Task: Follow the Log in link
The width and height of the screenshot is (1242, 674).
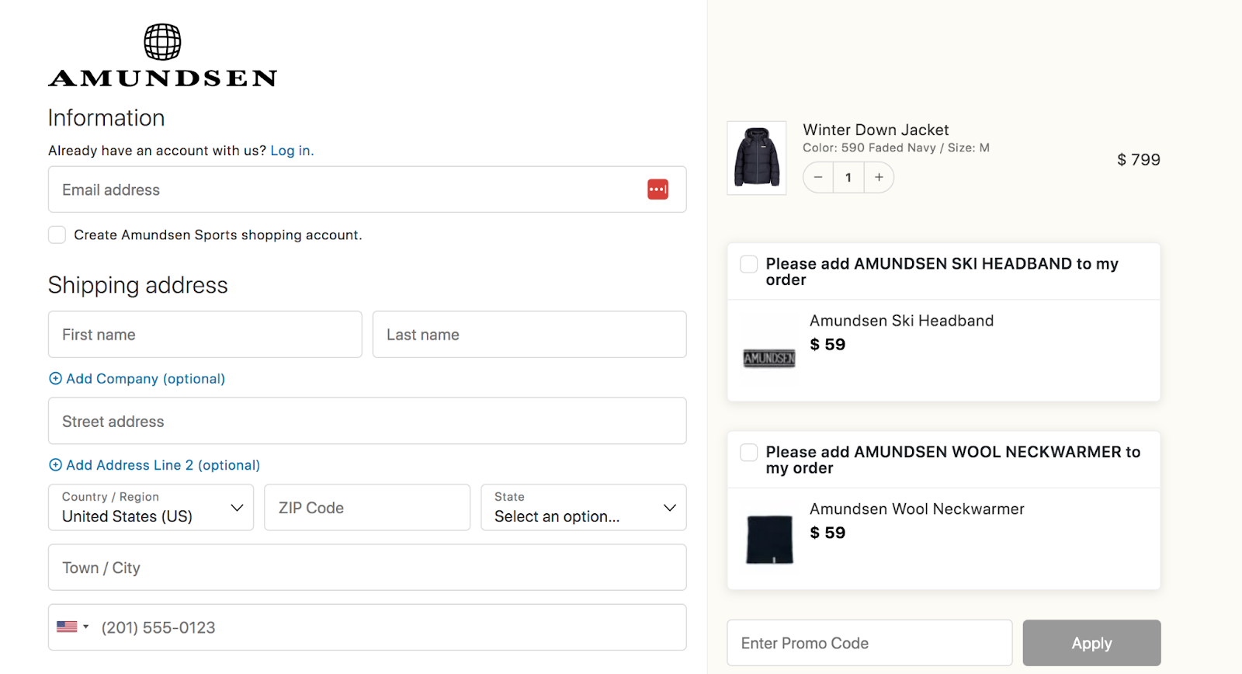Action: pyautogui.click(x=290, y=151)
